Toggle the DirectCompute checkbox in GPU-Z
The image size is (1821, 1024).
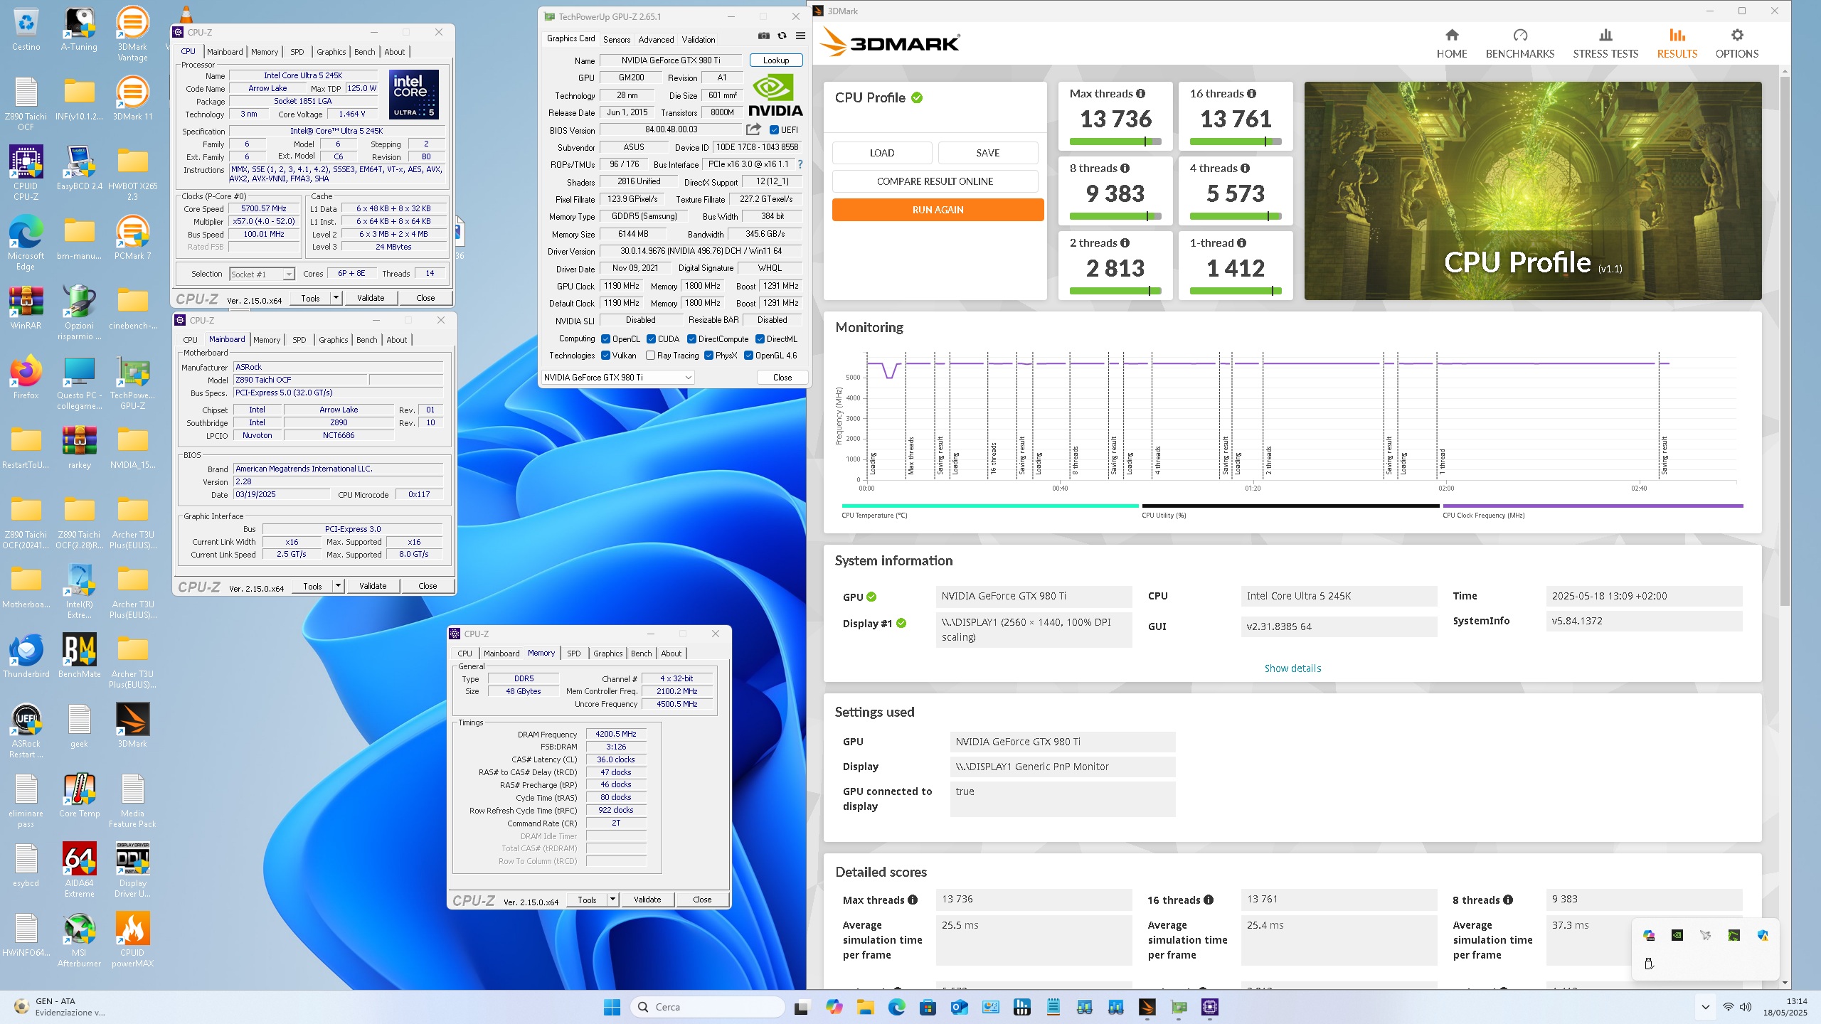691,339
